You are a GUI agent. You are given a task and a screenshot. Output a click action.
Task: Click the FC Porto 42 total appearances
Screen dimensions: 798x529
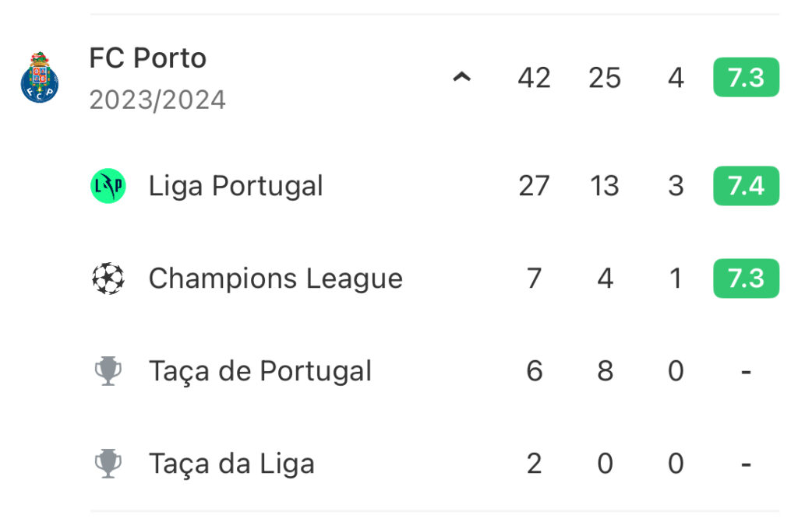(534, 78)
